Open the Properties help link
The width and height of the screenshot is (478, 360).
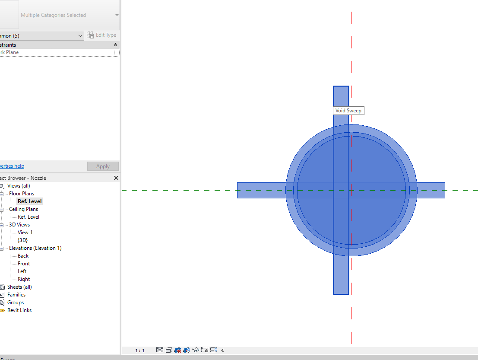point(12,166)
